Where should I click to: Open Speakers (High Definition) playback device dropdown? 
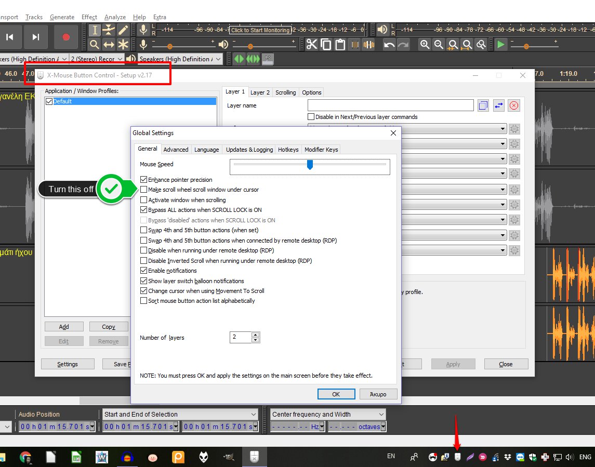tap(180, 59)
